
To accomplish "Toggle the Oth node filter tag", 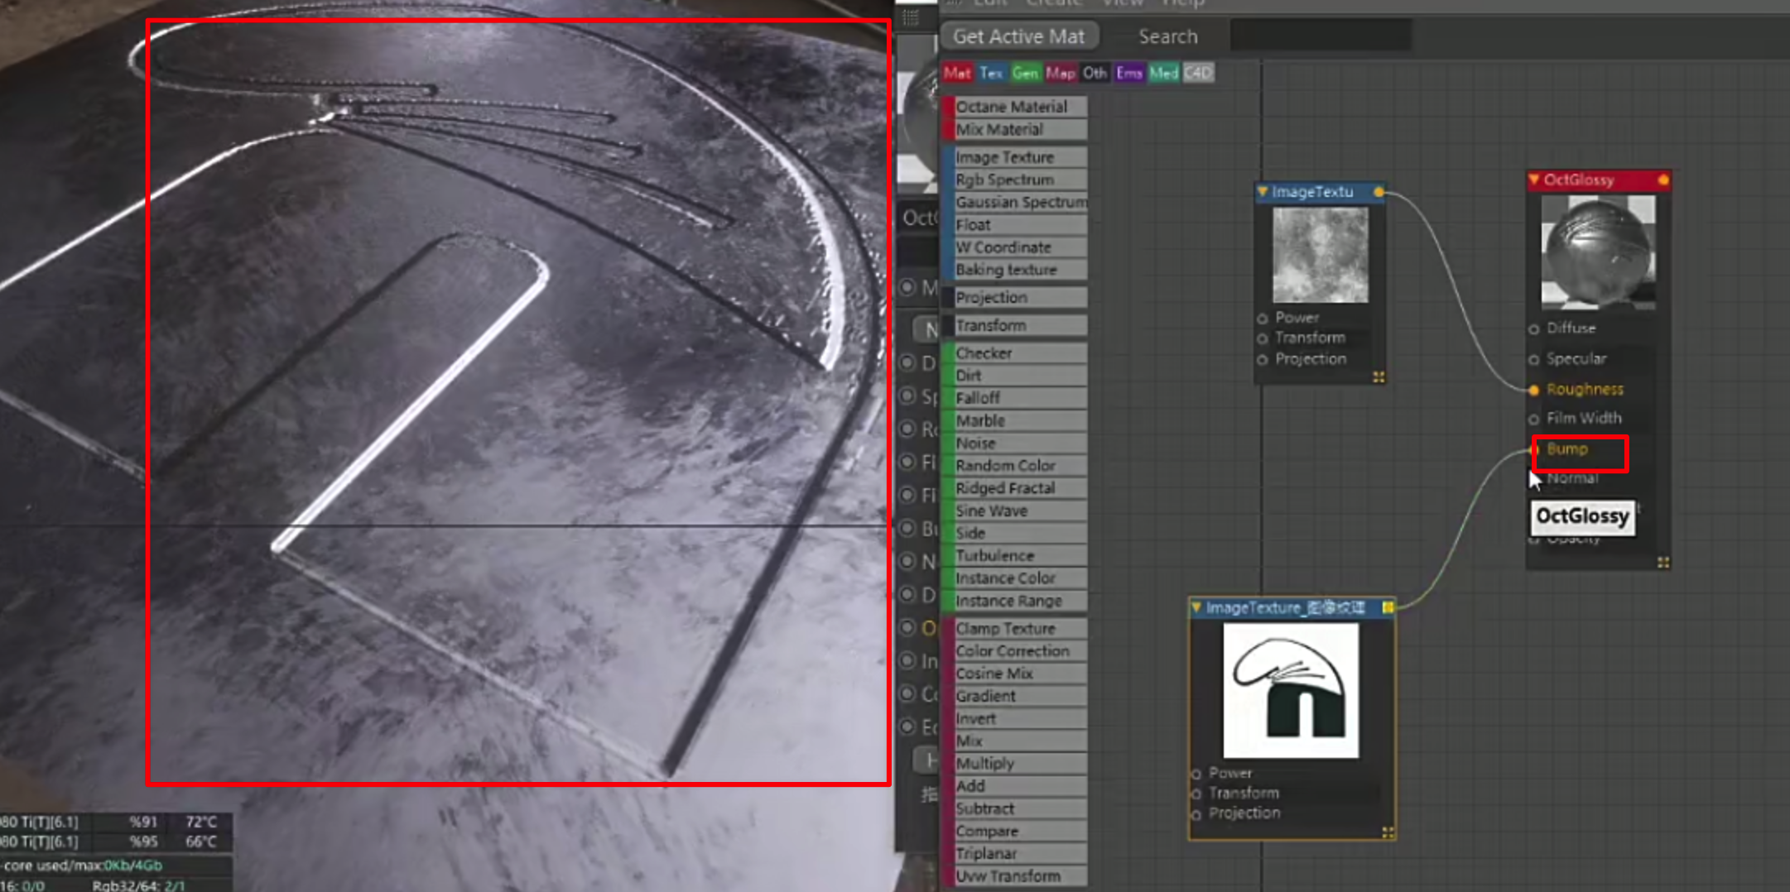I will click(1095, 73).
